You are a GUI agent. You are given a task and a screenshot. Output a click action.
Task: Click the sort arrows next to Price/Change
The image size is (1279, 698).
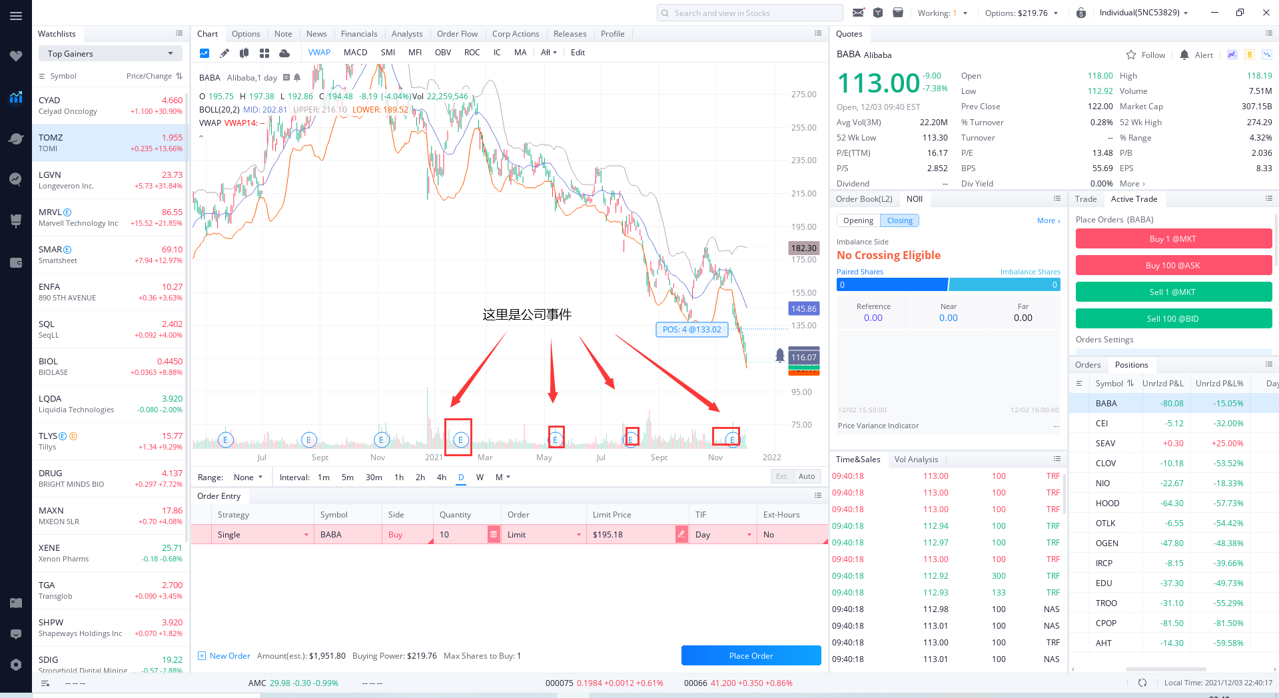pyautogui.click(x=179, y=76)
